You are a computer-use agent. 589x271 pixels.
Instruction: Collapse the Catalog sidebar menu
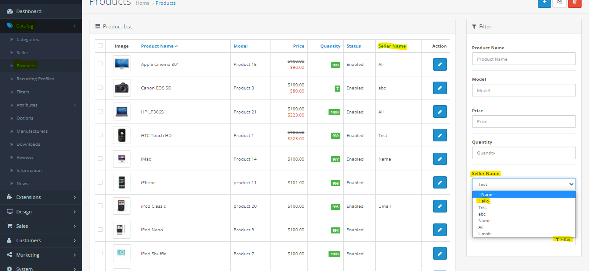[41, 26]
